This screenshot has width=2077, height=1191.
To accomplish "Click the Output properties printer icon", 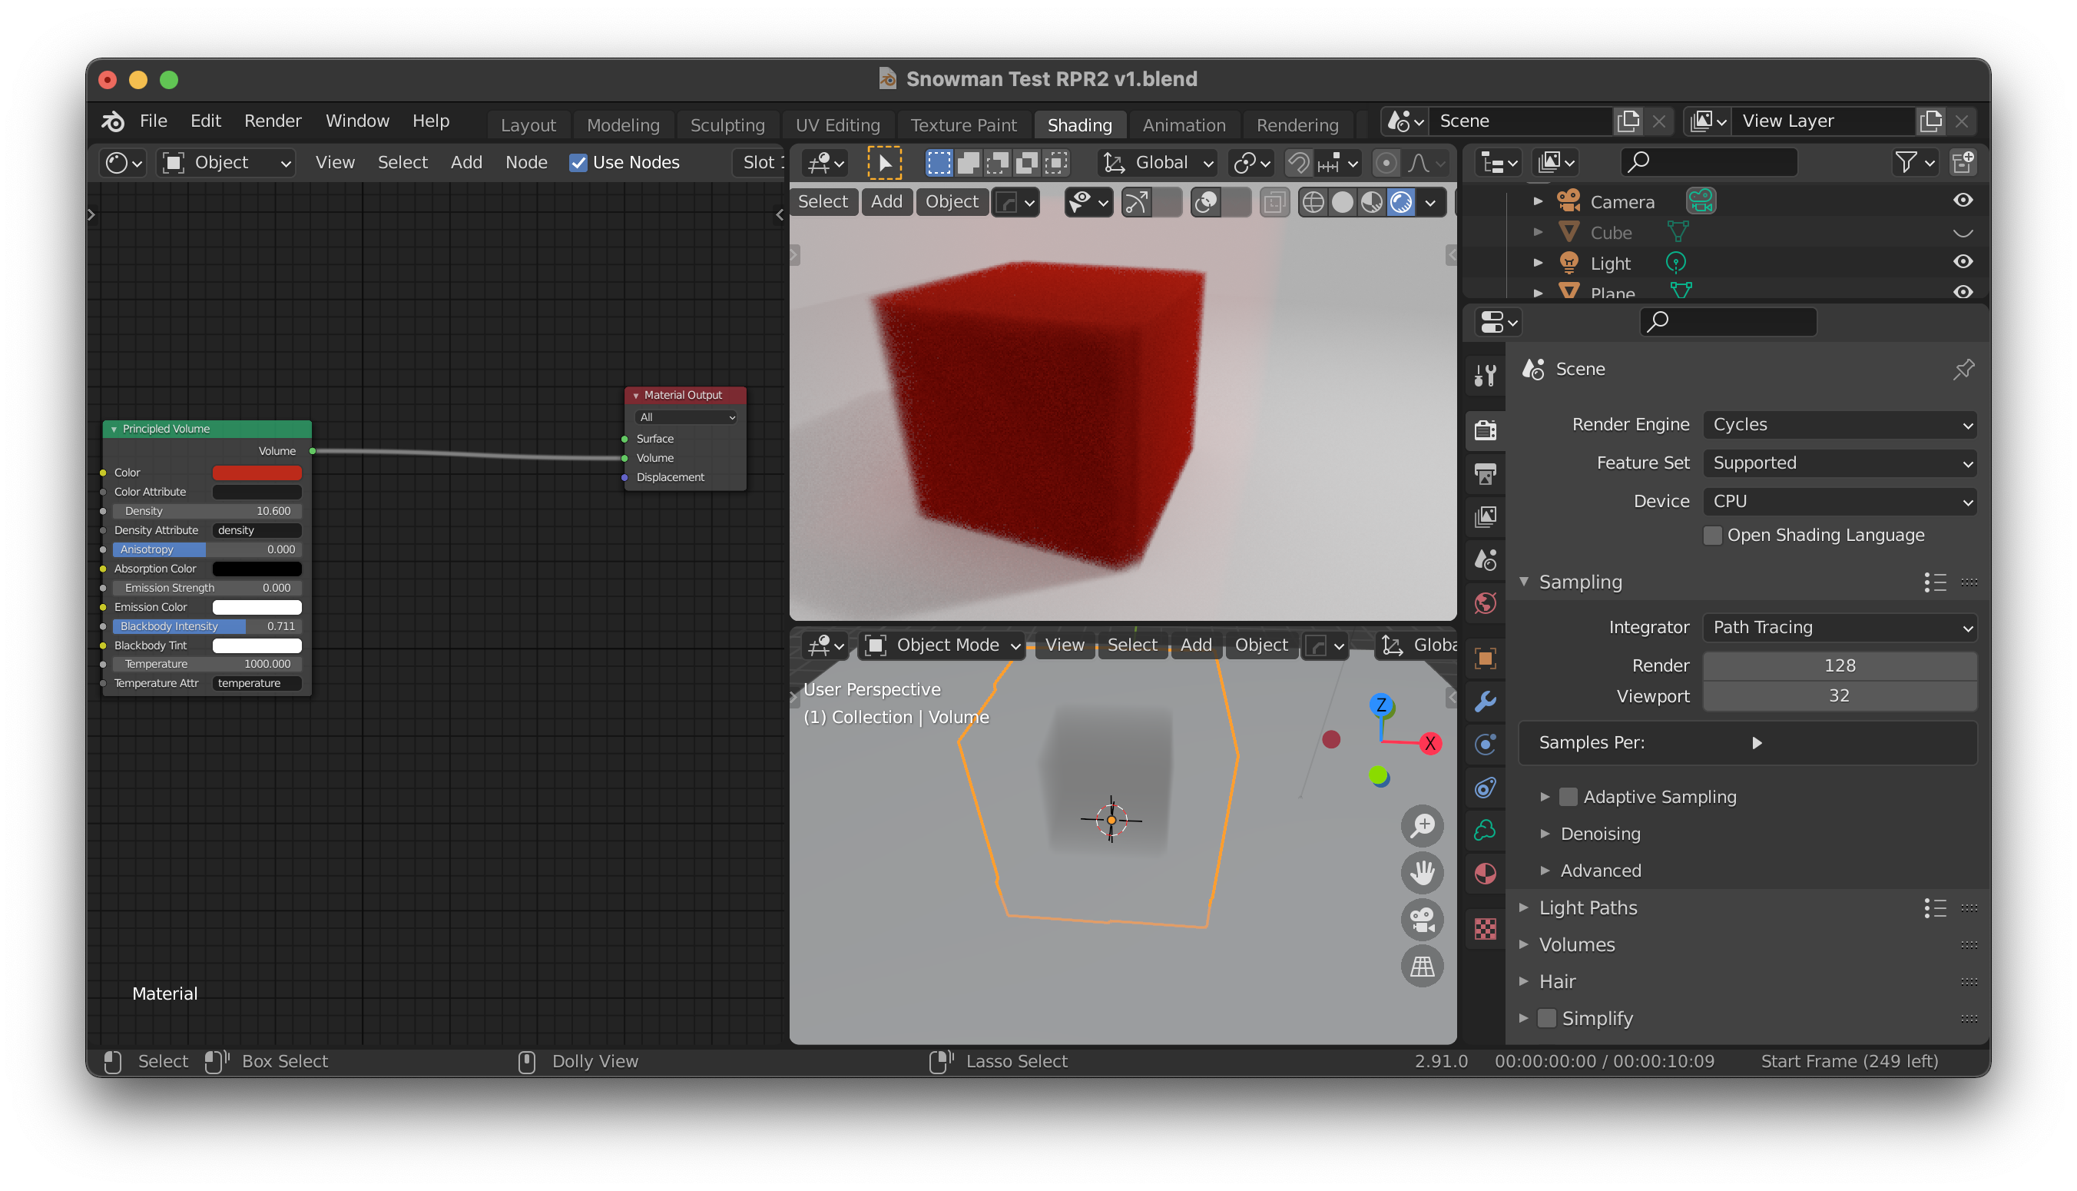I will pyautogui.click(x=1485, y=473).
